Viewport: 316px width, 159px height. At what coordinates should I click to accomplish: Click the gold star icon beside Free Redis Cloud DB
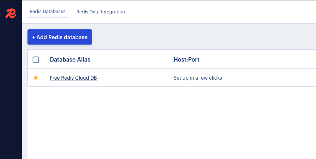coord(36,78)
